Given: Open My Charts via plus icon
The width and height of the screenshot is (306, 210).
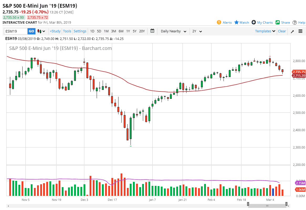Looking at the screenshot, I should 254,22.
